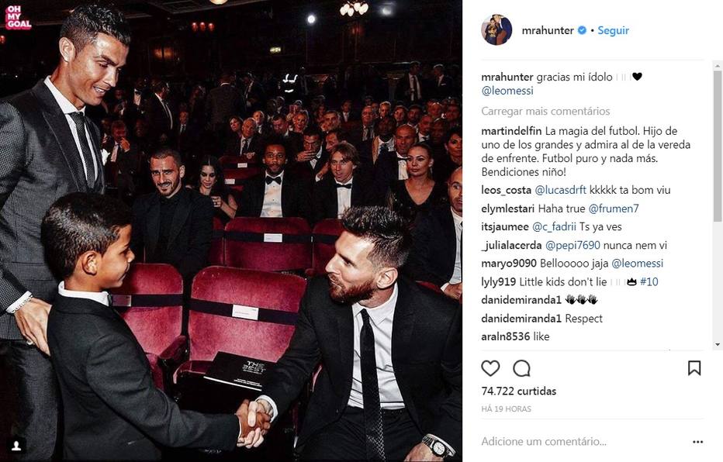View the 74.722 curtidas likes list
723x462 pixels.
tap(519, 391)
